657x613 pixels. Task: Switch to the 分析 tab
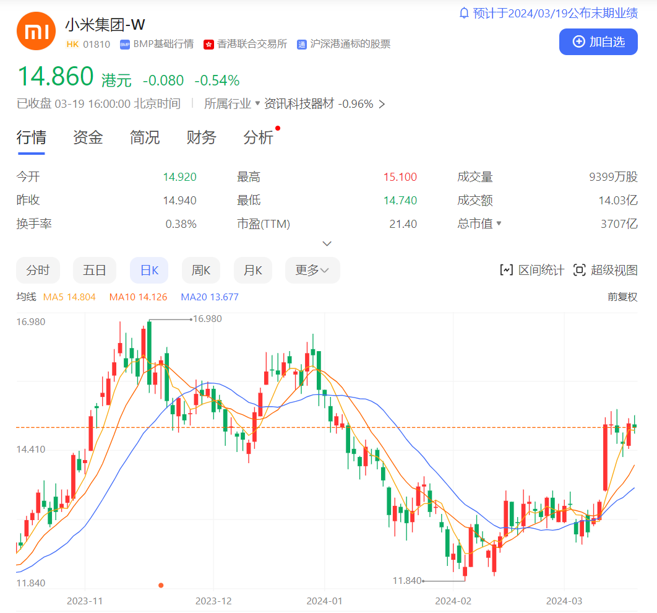(x=258, y=137)
